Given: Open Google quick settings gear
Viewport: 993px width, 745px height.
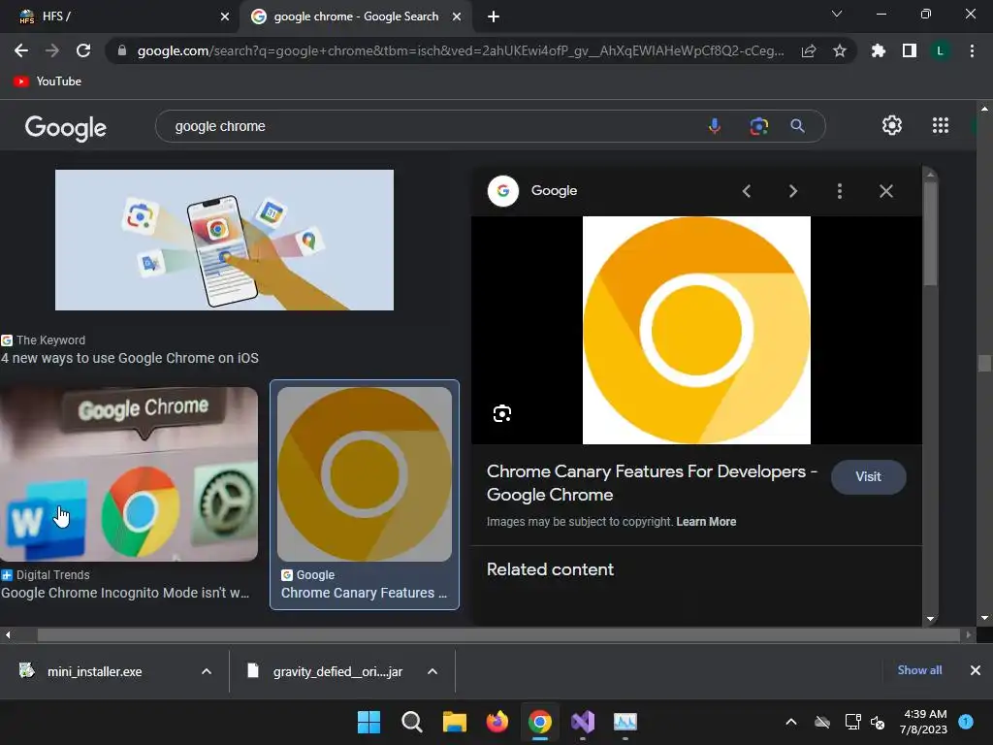Looking at the screenshot, I should coord(892,125).
